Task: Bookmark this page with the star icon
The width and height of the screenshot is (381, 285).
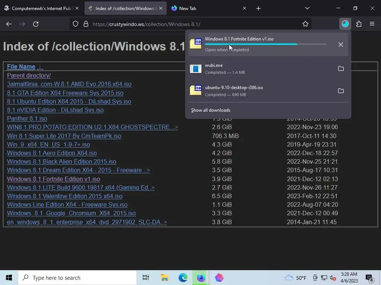Action: coord(305,24)
